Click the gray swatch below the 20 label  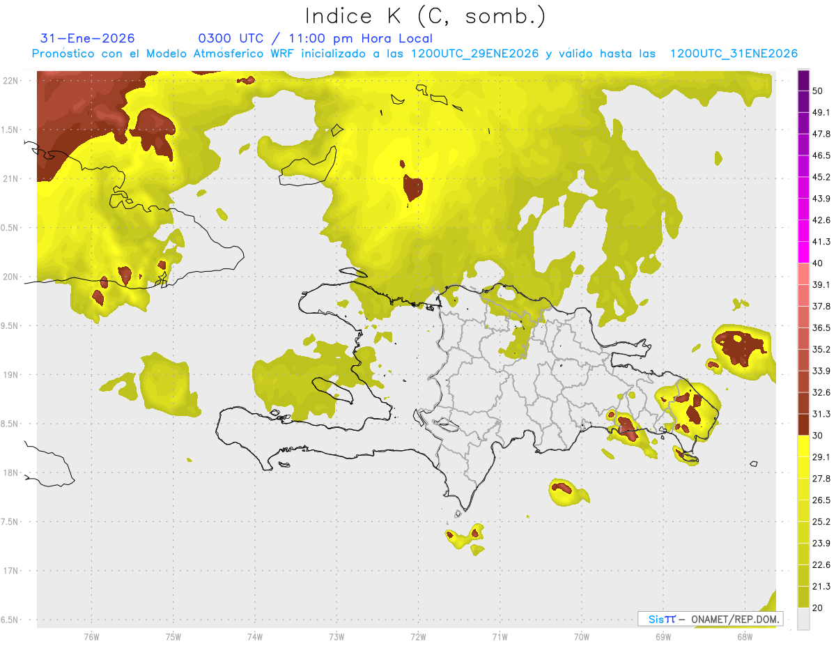coord(803,618)
